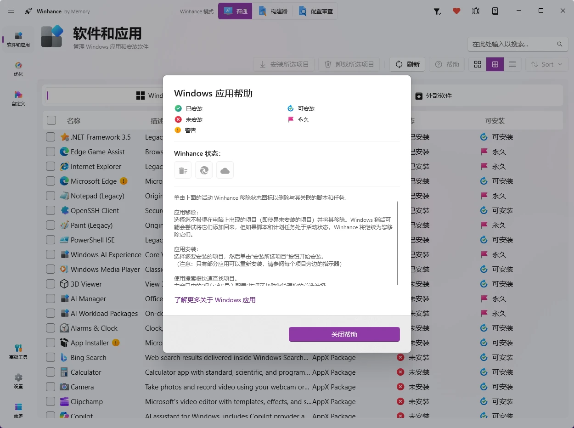Click the 可安装 column header
This screenshot has height=428, width=574.
[495, 121]
